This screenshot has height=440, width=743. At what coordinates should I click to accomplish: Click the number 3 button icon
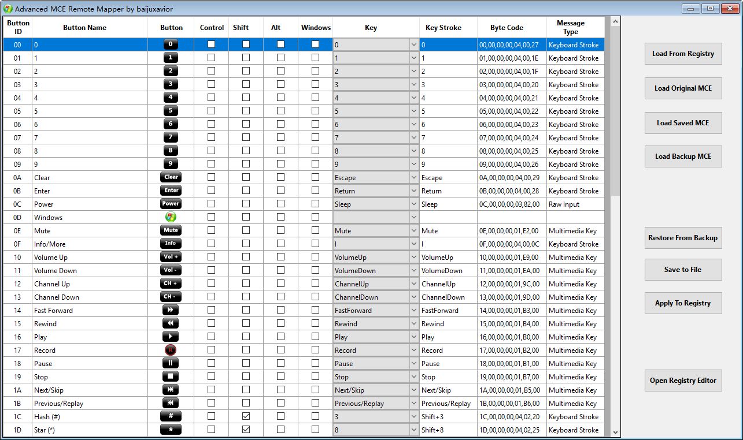coord(171,84)
